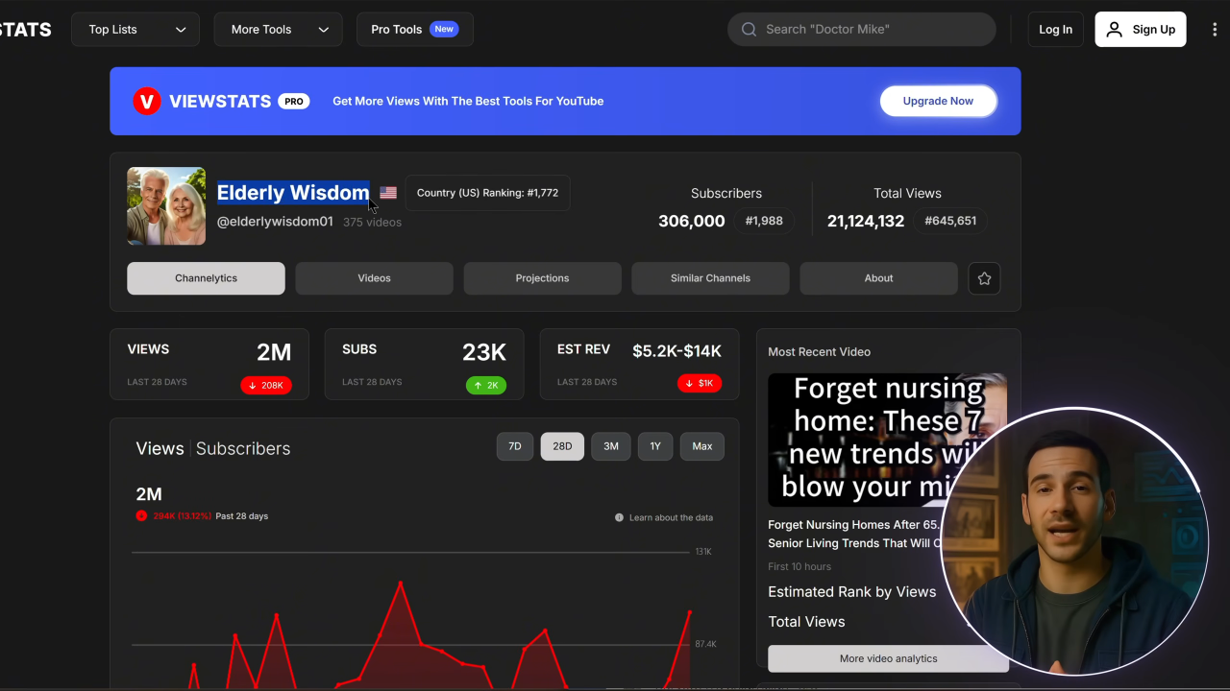Click the ViewStats red V logo

(x=147, y=101)
